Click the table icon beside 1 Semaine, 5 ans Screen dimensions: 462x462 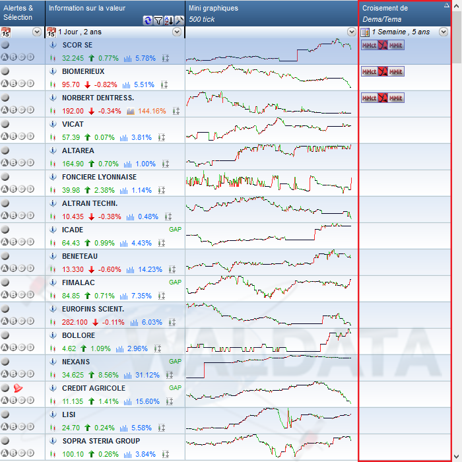coord(365,32)
